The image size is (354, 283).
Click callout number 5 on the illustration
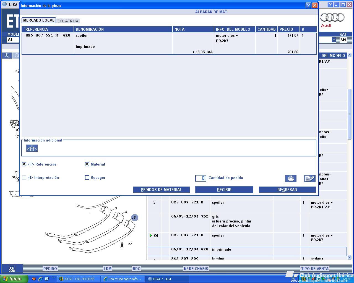point(135,218)
